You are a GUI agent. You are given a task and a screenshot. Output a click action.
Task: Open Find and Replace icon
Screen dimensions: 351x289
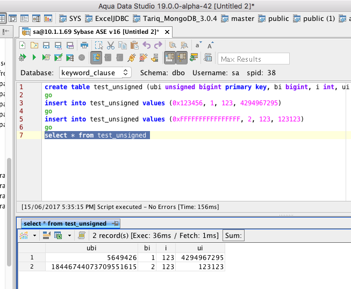coord(184,46)
